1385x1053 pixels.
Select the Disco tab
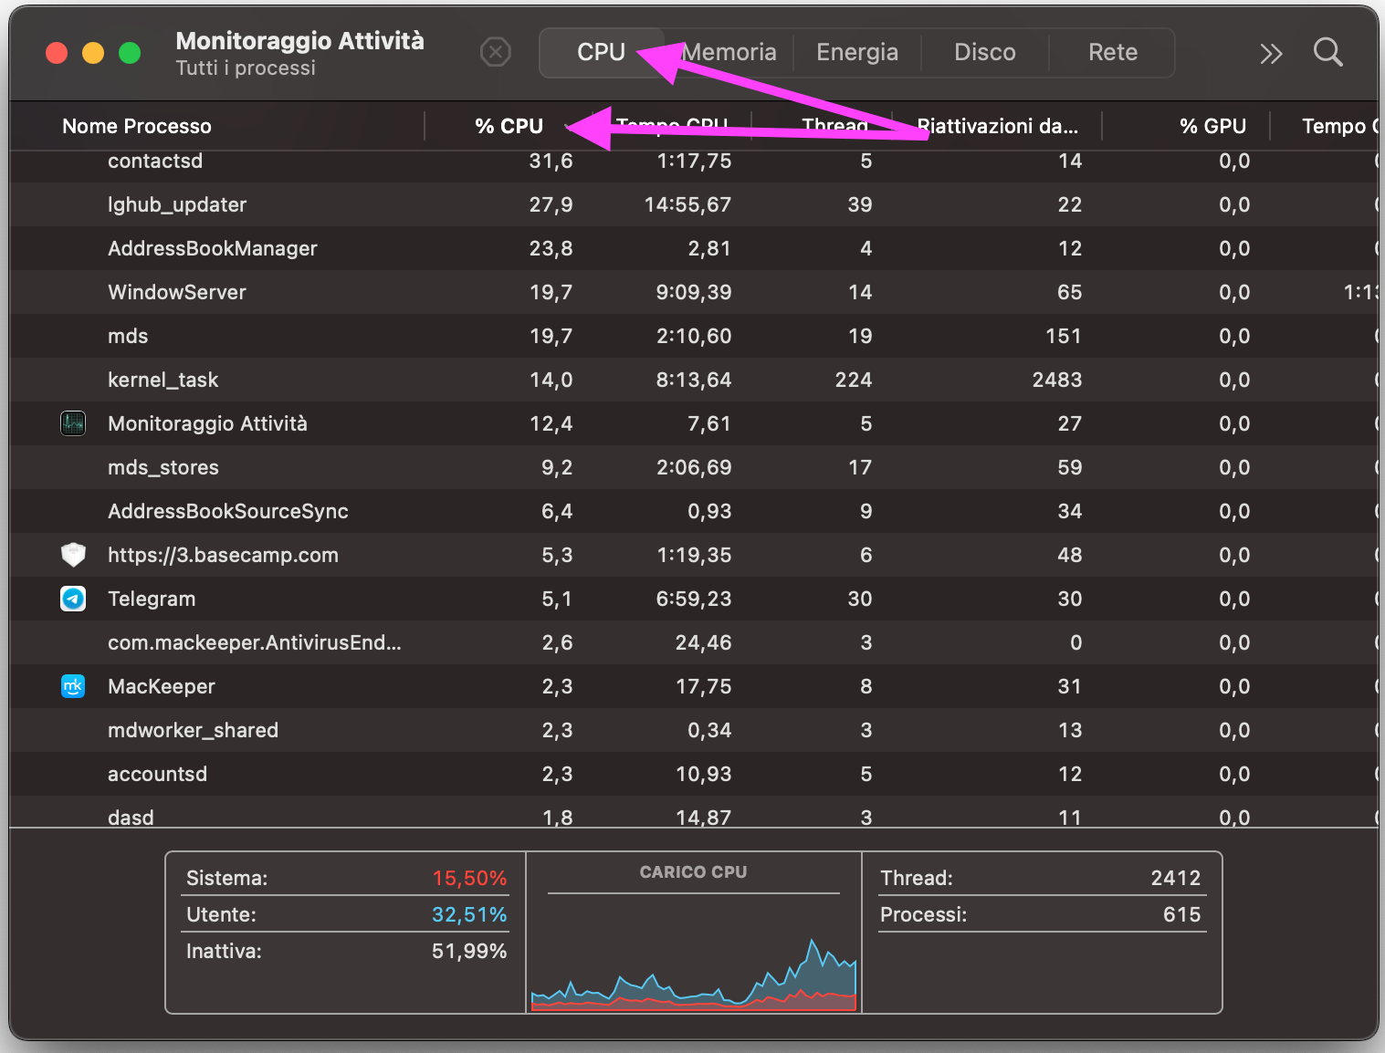(x=984, y=52)
